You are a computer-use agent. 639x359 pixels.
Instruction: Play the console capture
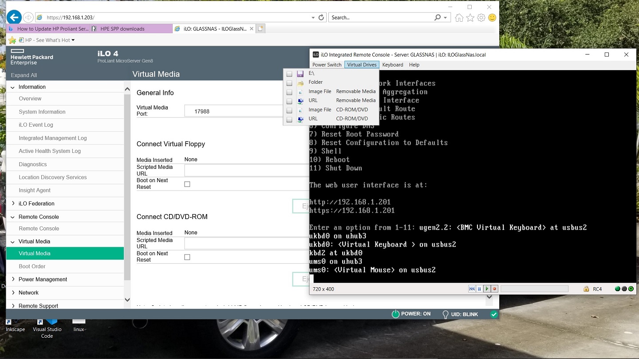(x=487, y=289)
